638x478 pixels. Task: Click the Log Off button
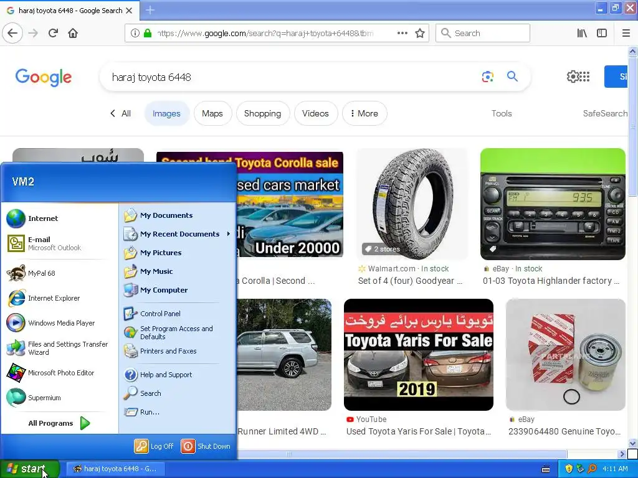pos(155,446)
